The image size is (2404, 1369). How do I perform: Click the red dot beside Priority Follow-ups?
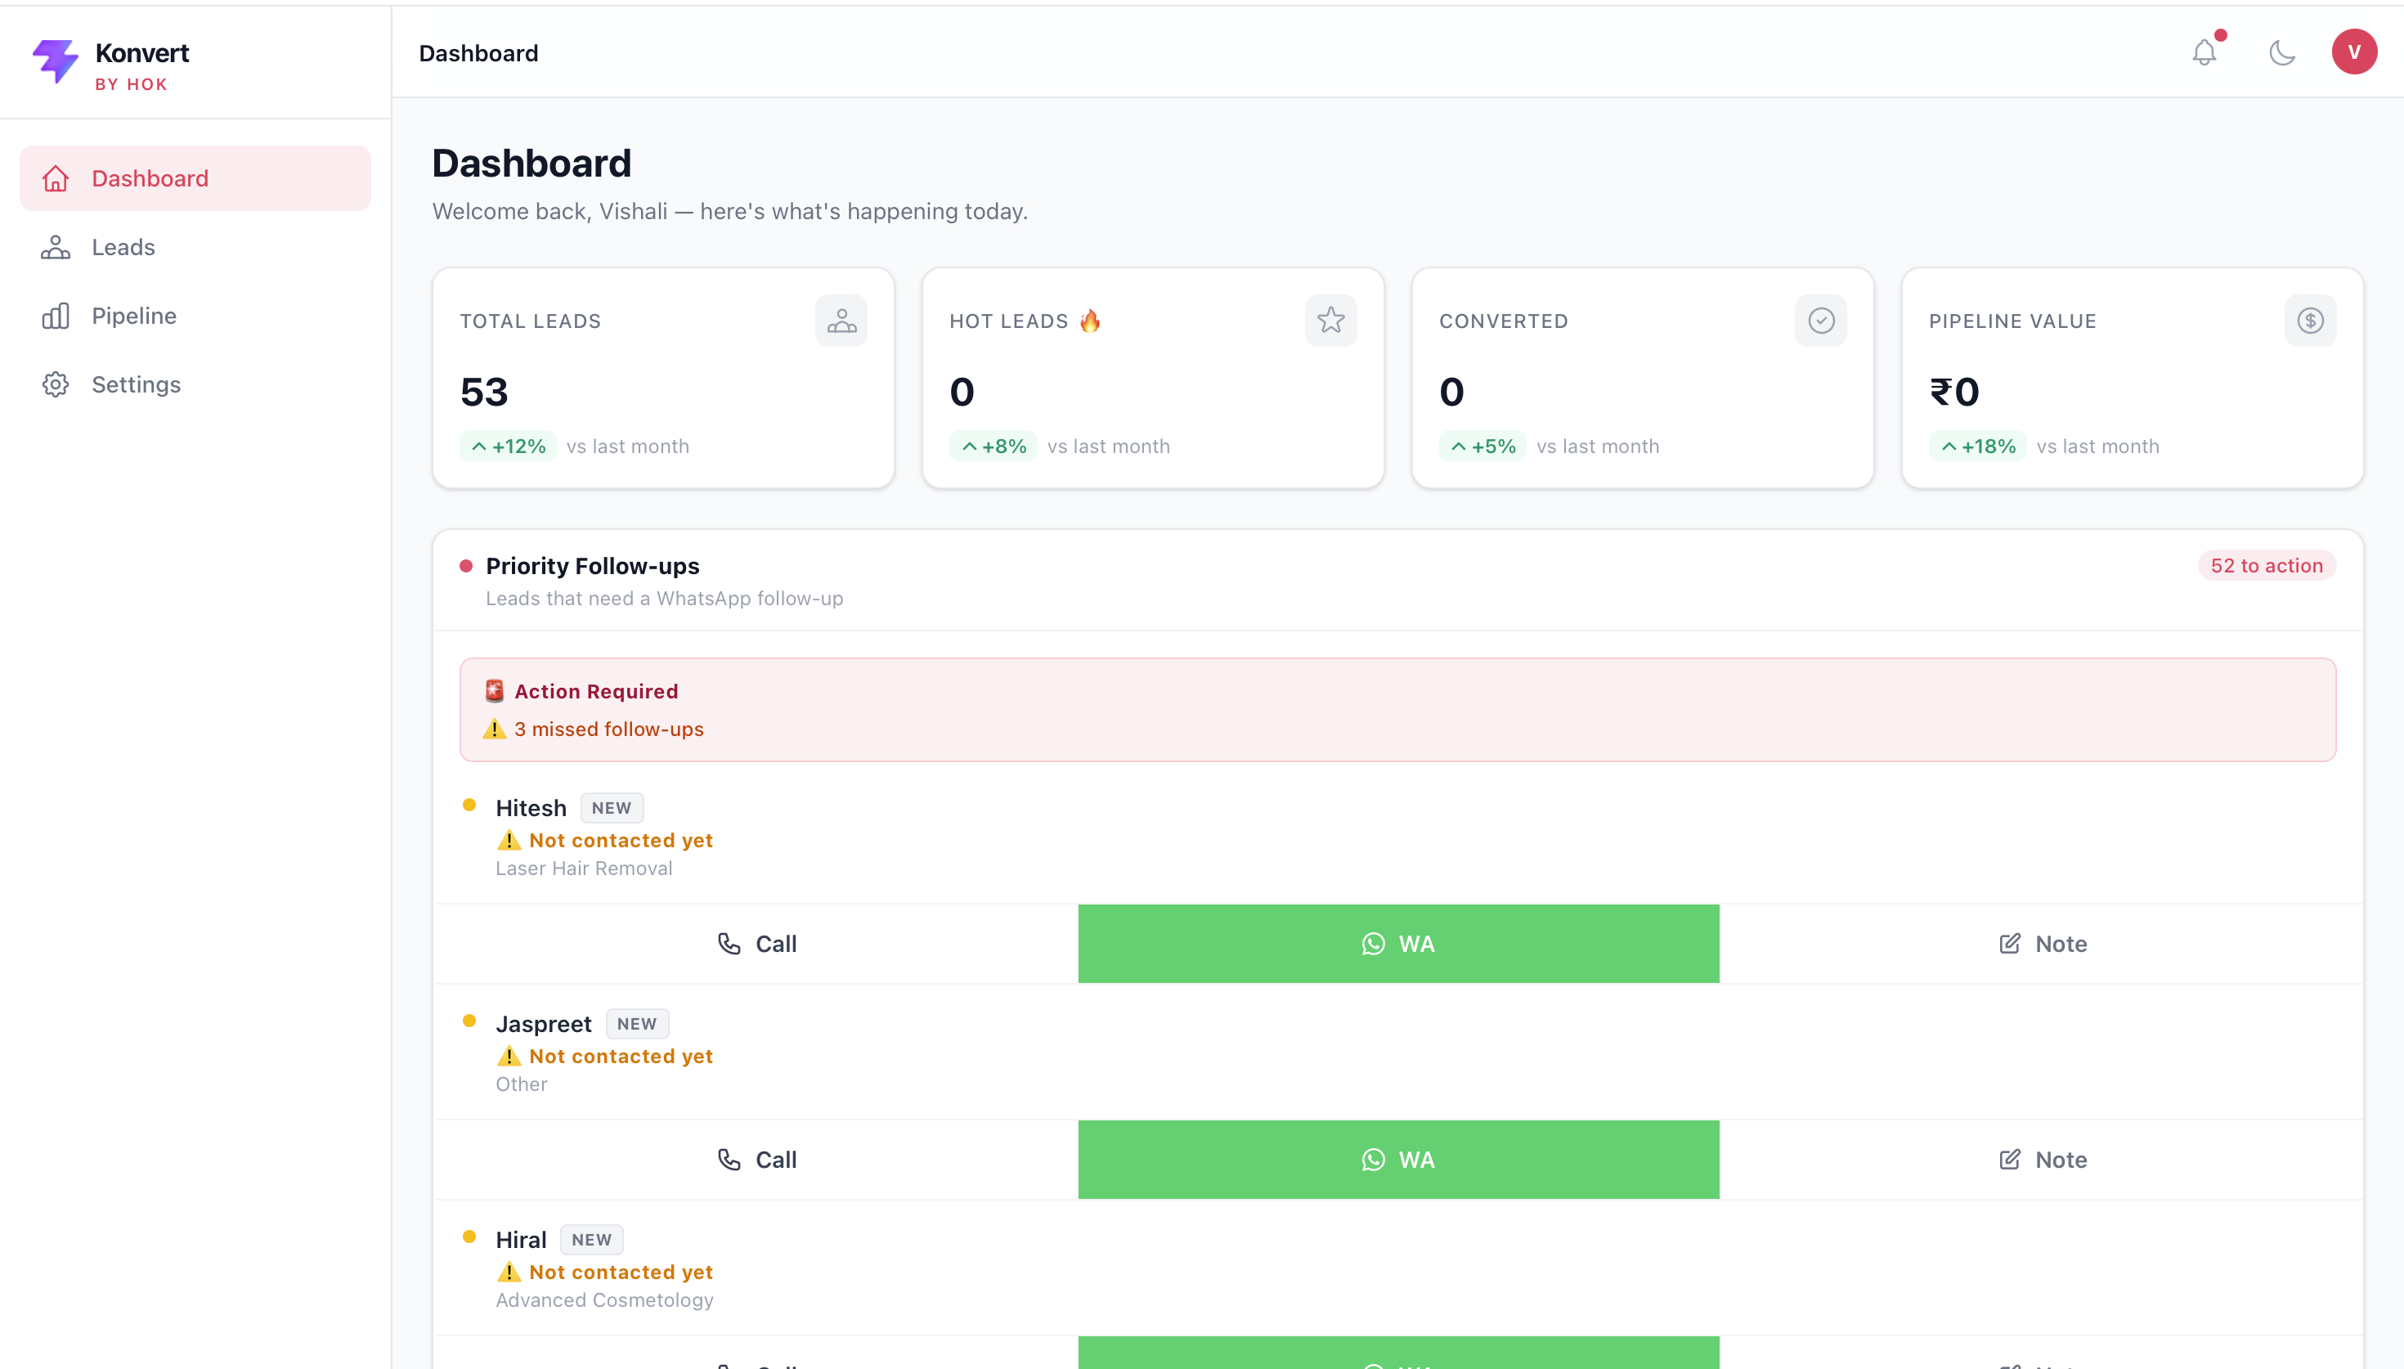tap(465, 566)
